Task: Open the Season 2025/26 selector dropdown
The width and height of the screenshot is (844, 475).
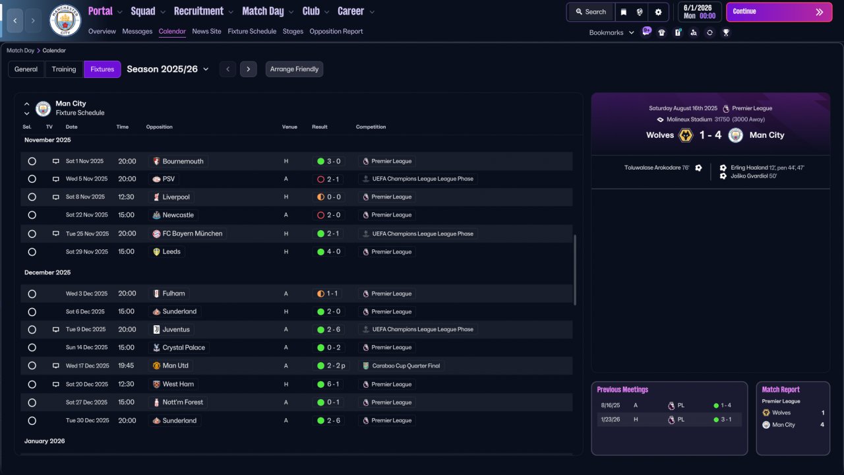Action: (167, 69)
